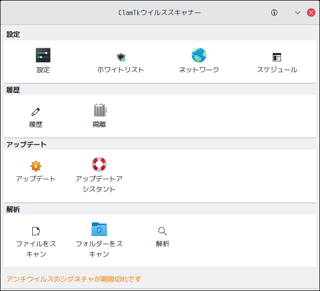Screen dimensions: 320x291
Task: Click the フォルダーをスキャン label text
Action: [99, 249]
